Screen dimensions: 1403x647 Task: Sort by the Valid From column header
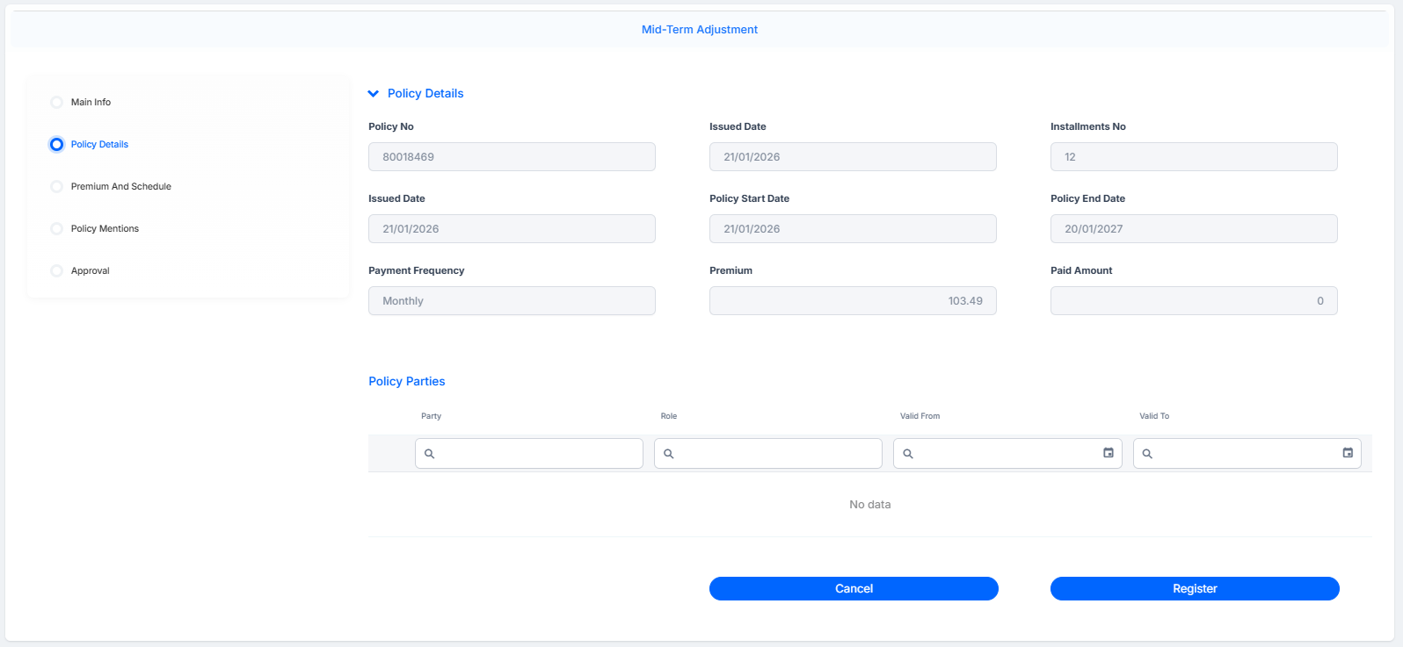pyautogui.click(x=920, y=416)
